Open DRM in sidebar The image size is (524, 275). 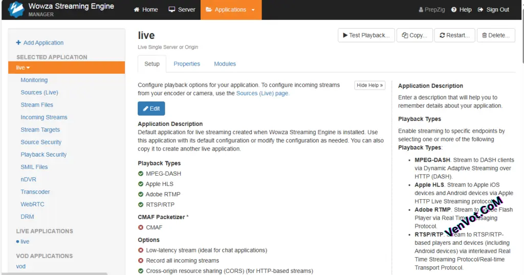27,217
